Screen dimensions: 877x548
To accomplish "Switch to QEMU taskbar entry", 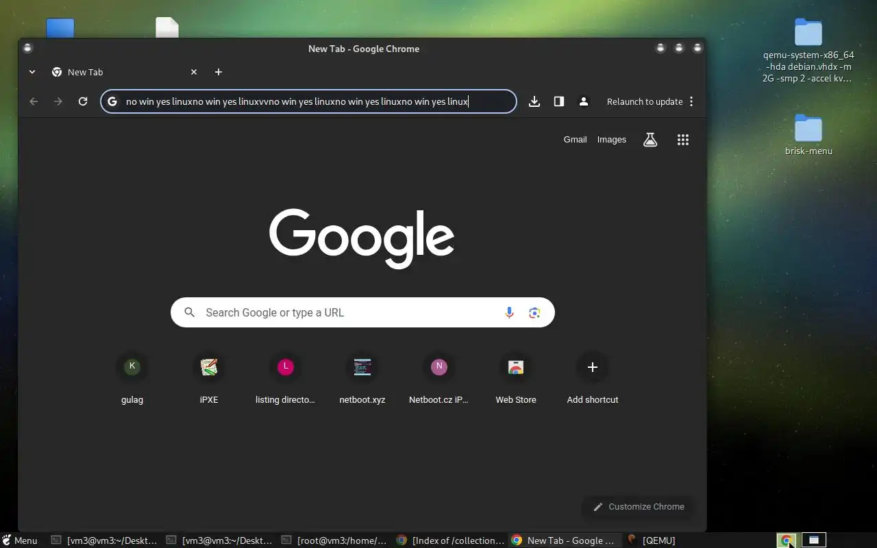I will click(652, 540).
